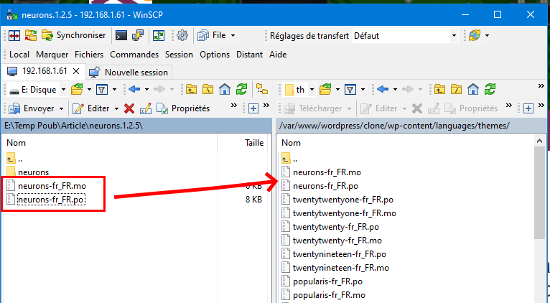Close the 192.168.1.61 session tab
This screenshot has height=303, width=550.
[x=76, y=72]
